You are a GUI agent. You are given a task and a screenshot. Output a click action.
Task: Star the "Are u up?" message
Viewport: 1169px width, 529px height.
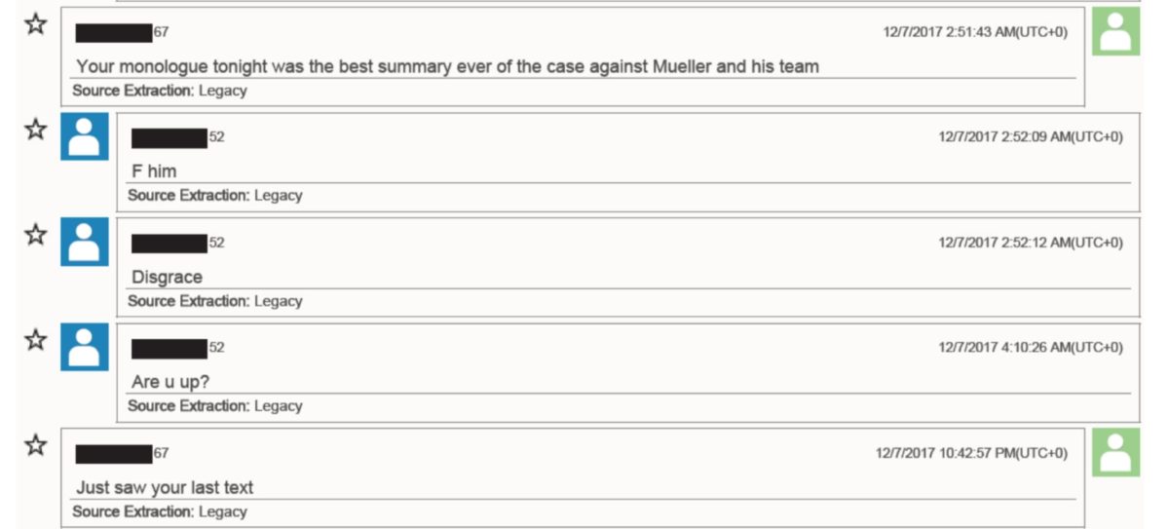(x=36, y=340)
